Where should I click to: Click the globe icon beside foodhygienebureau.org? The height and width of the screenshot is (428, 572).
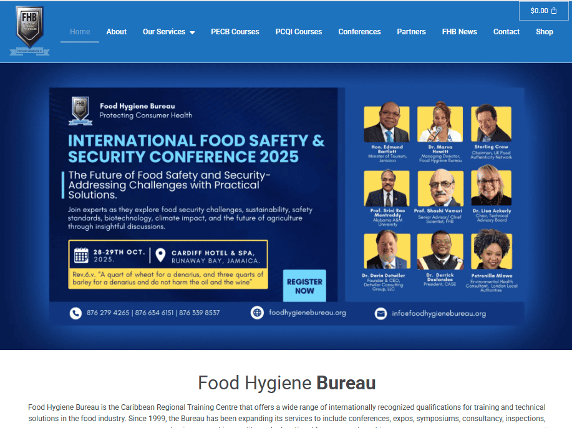tap(257, 313)
